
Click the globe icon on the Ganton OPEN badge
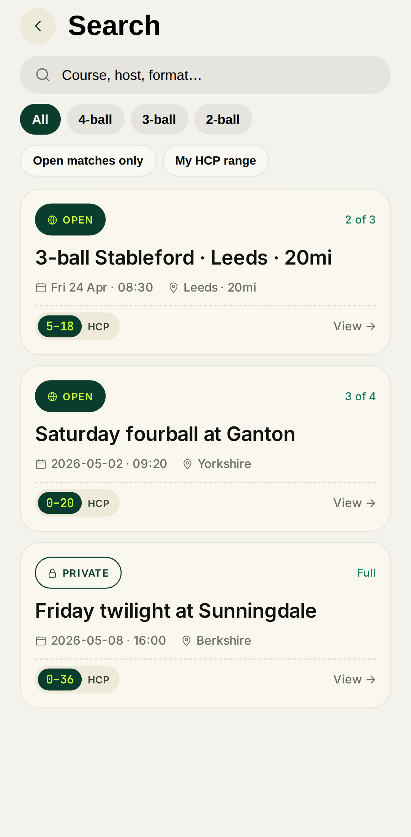(52, 396)
